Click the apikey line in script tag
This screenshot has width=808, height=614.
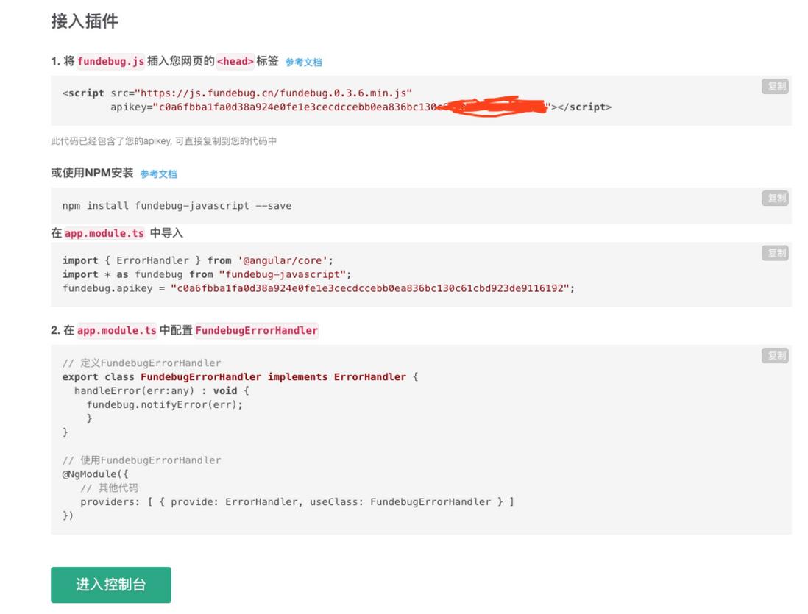coord(361,107)
